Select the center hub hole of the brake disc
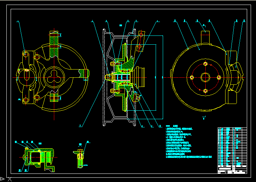 coord(205,77)
